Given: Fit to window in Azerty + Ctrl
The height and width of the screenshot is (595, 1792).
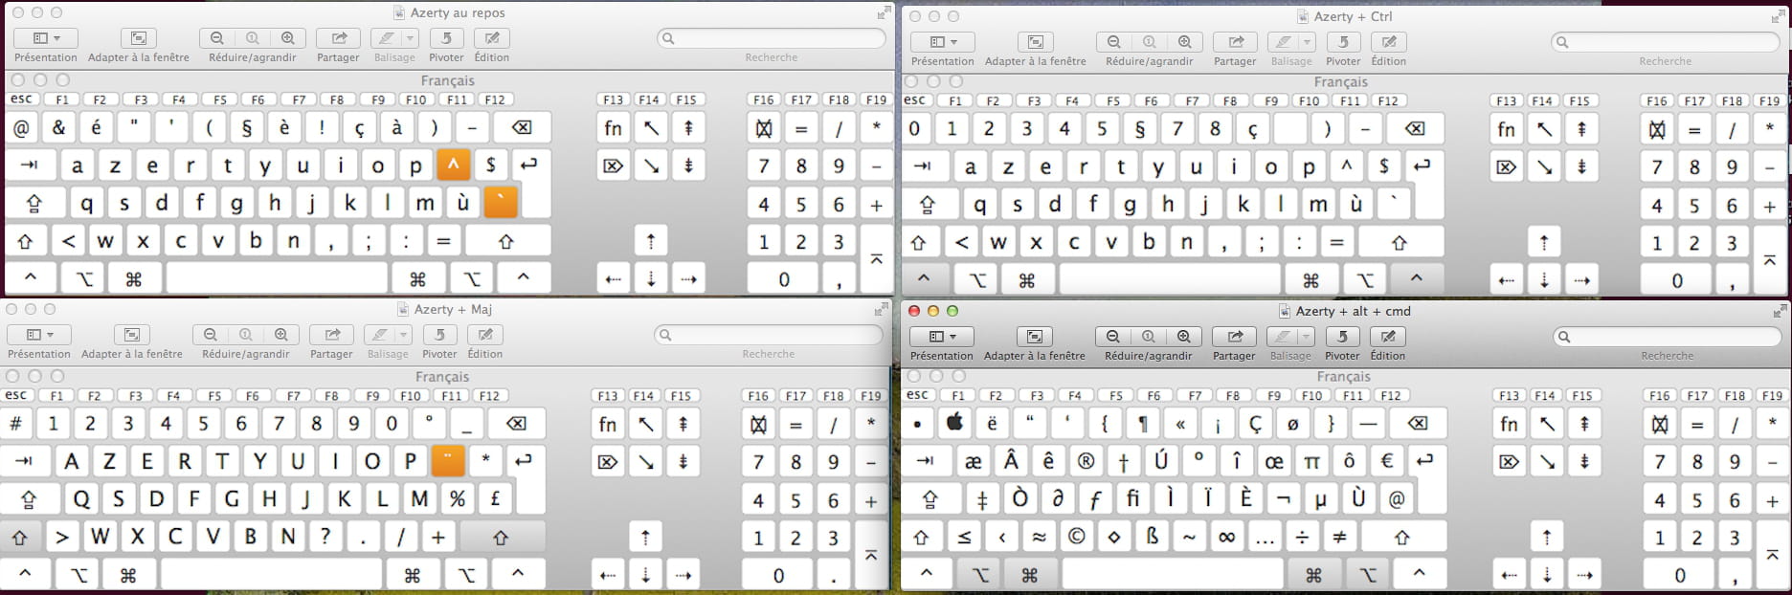Looking at the screenshot, I should [x=1036, y=42].
